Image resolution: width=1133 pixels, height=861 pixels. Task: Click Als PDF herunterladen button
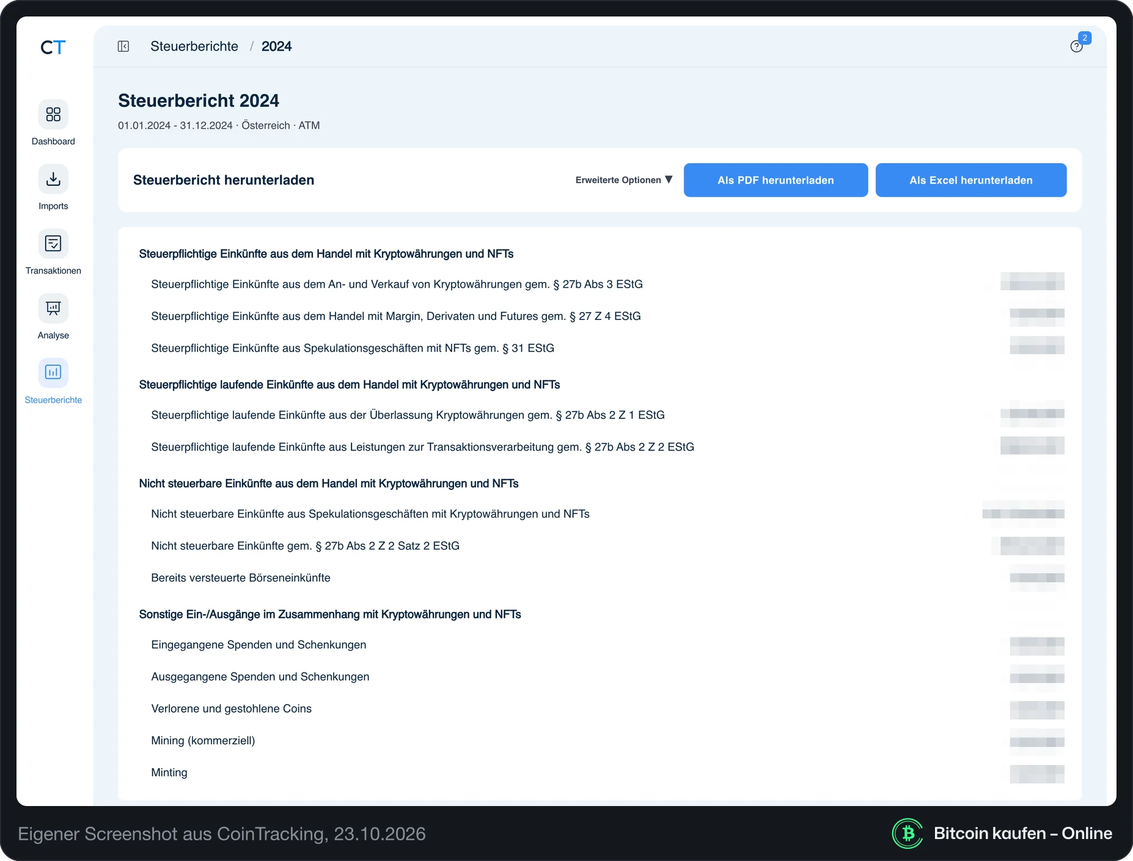(776, 180)
